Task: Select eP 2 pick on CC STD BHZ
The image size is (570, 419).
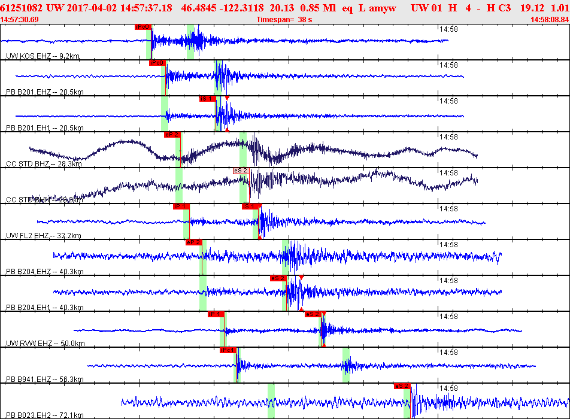Action: (172, 135)
